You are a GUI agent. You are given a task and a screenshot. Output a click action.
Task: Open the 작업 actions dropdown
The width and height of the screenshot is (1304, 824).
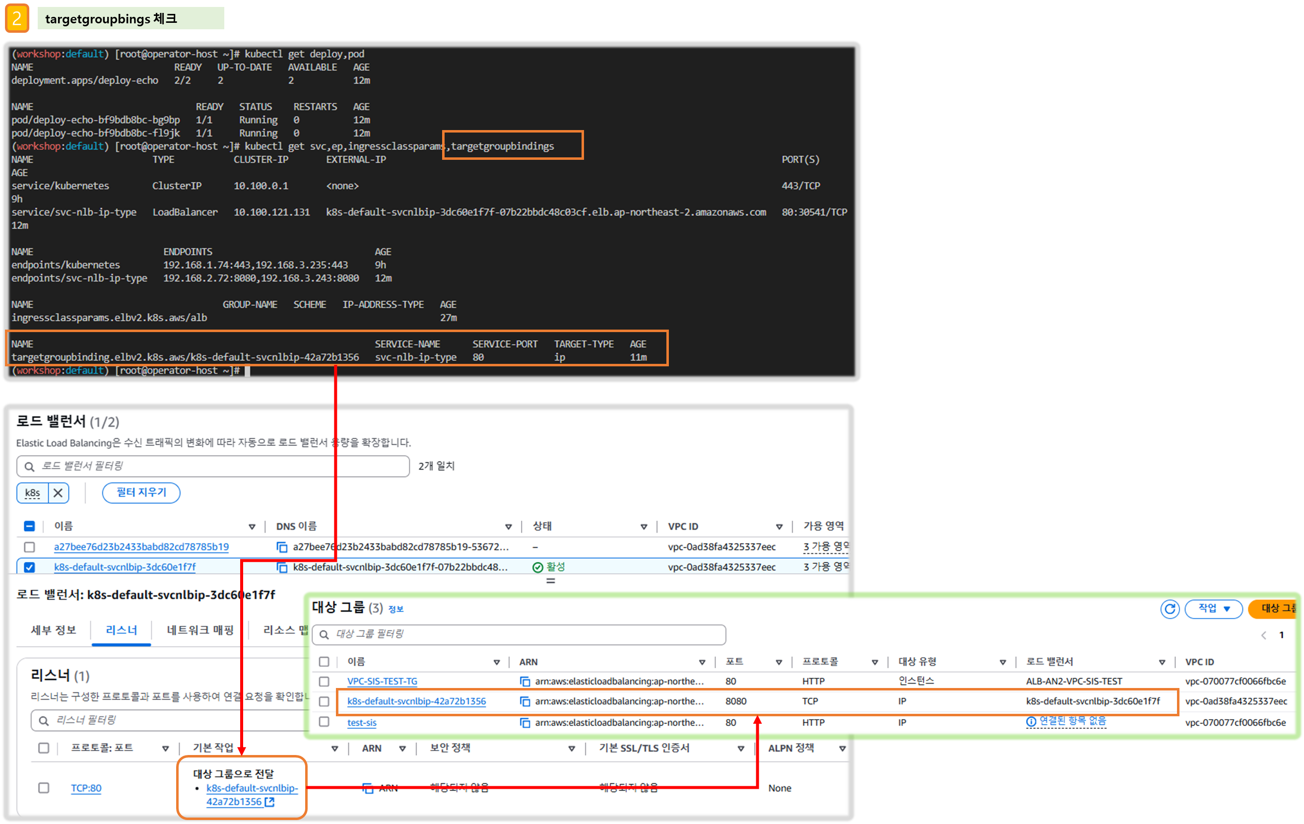coord(1213,609)
